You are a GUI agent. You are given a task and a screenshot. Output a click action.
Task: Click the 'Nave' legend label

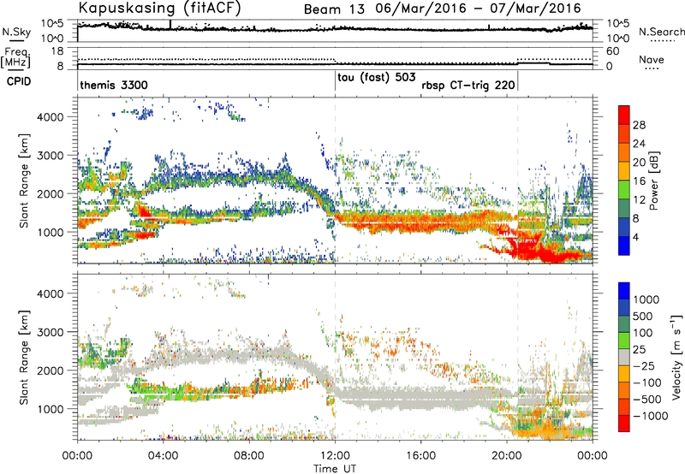click(x=652, y=59)
